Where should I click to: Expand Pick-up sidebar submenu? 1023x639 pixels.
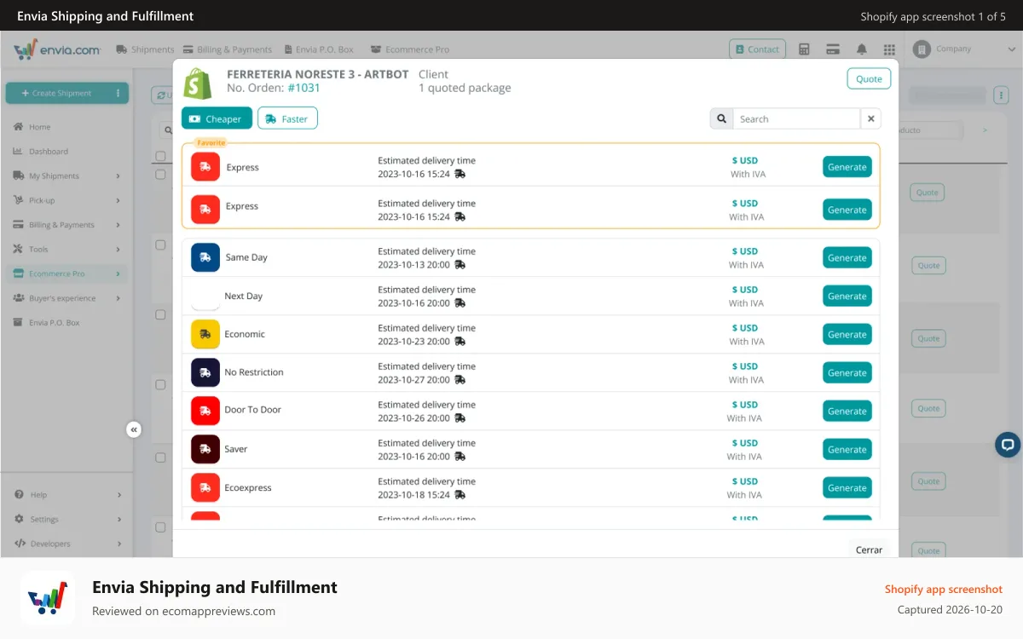point(118,200)
